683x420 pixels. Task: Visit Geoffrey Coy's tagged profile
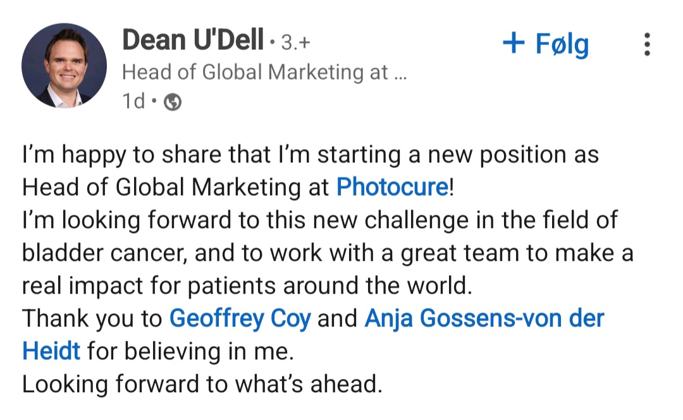tap(240, 318)
